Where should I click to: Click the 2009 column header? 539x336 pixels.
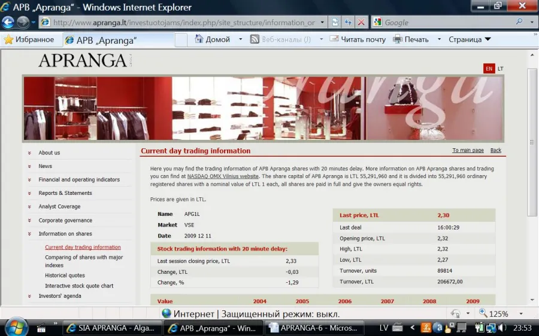[x=473, y=301]
